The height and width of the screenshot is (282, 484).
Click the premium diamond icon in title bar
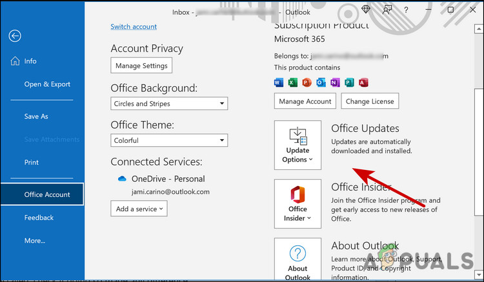[366, 10]
